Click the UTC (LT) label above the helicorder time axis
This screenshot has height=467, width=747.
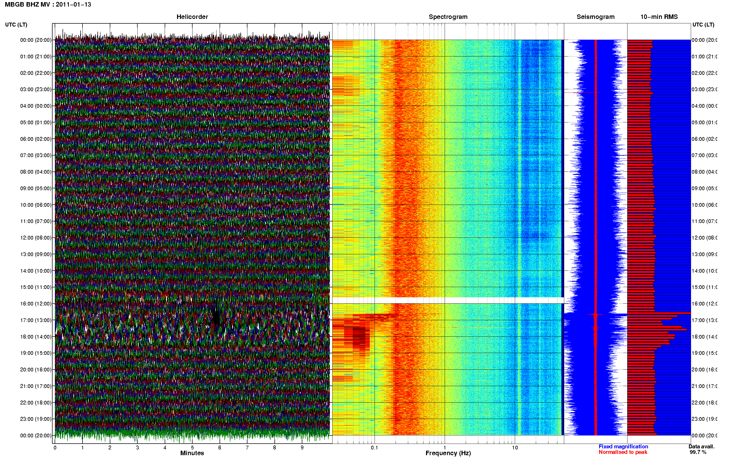point(16,25)
